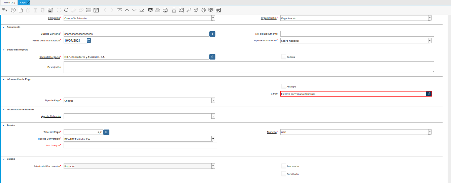Save the record with the floppy disk icon
451x183 pixels.
tap(50, 10)
